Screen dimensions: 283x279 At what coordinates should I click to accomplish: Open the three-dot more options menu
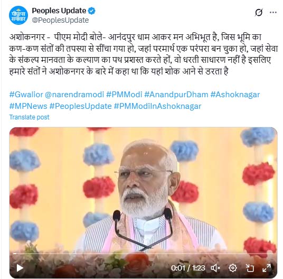[273, 13]
